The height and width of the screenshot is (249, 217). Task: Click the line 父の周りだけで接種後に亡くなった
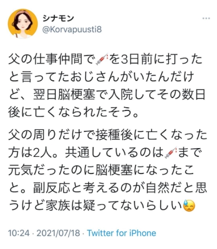pyautogui.click(x=108, y=135)
